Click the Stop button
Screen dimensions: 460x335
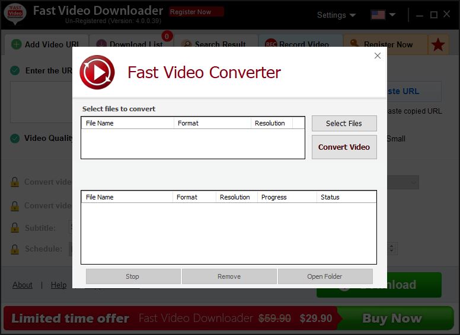pos(133,276)
